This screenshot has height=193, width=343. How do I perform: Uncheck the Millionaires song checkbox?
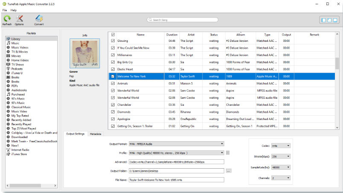coord(113,55)
